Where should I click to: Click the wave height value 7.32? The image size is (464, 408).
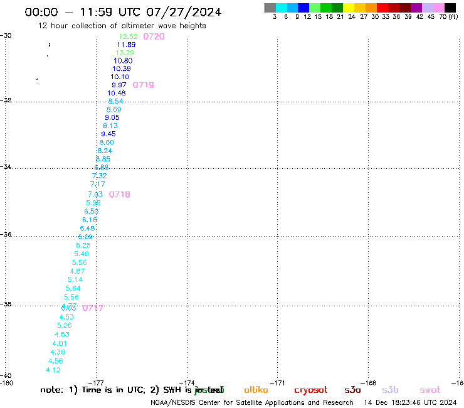point(100,176)
